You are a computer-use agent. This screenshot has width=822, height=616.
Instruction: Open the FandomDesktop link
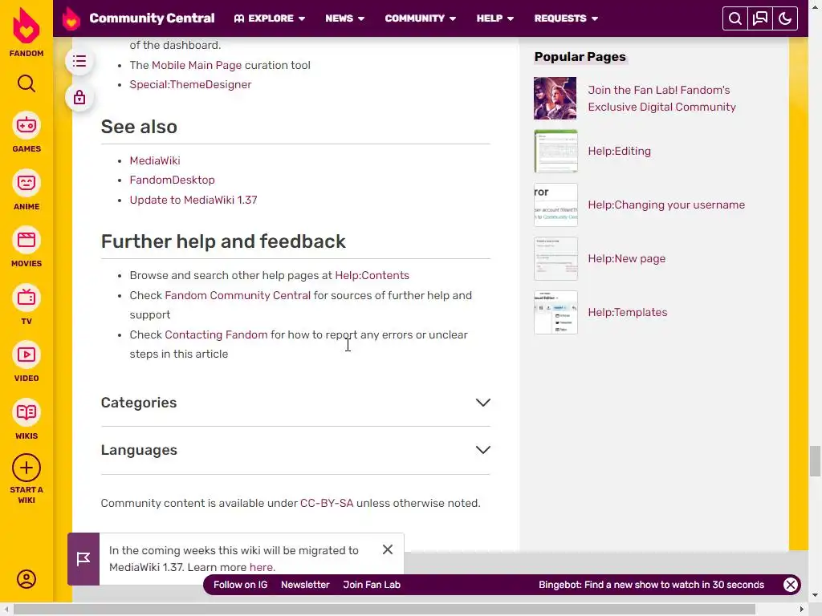(x=172, y=180)
